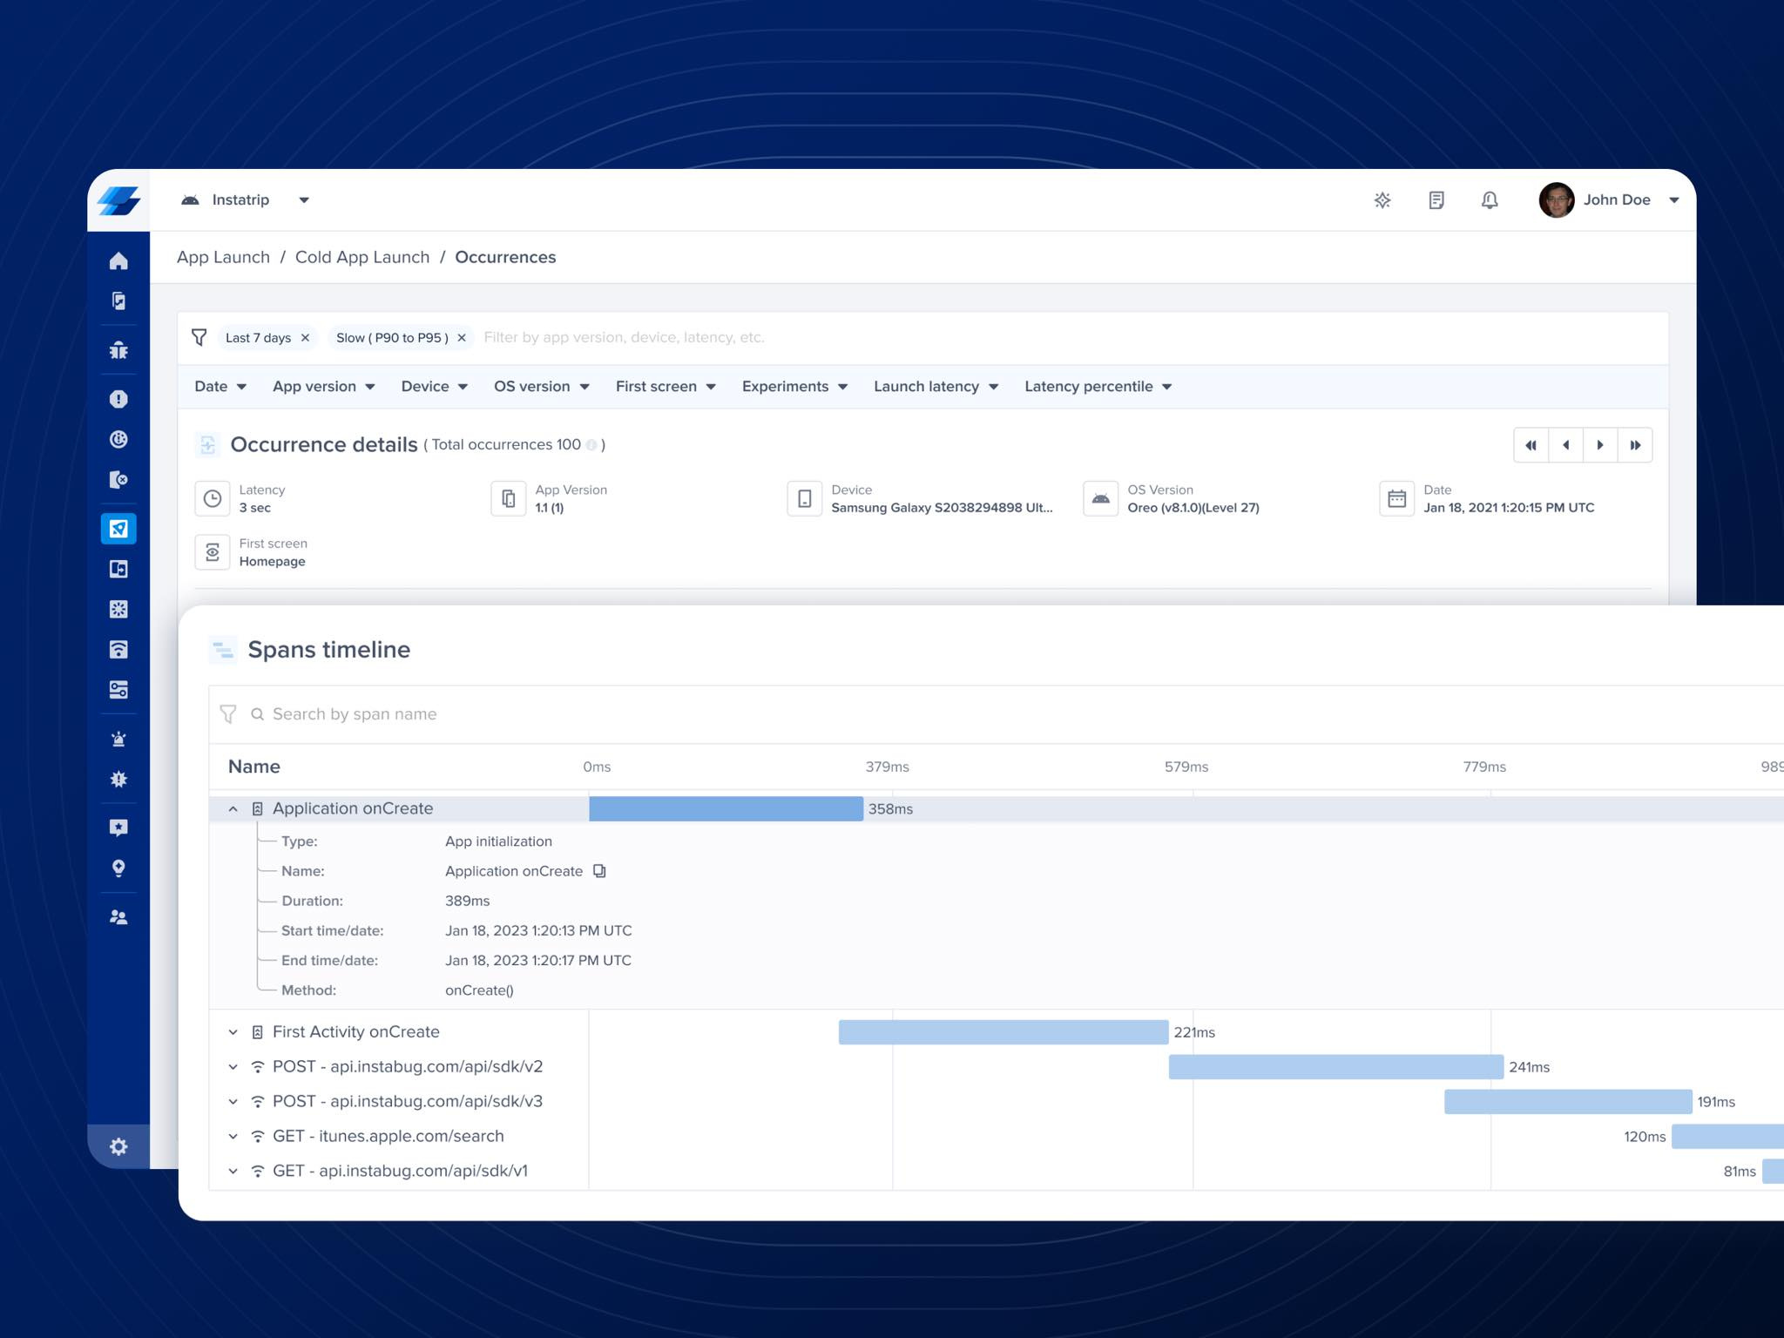Image resolution: width=1784 pixels, height=1338 pixels.
Task: Open the release notes document icon
Action: pyautogui.click(x=1436, y=200)
